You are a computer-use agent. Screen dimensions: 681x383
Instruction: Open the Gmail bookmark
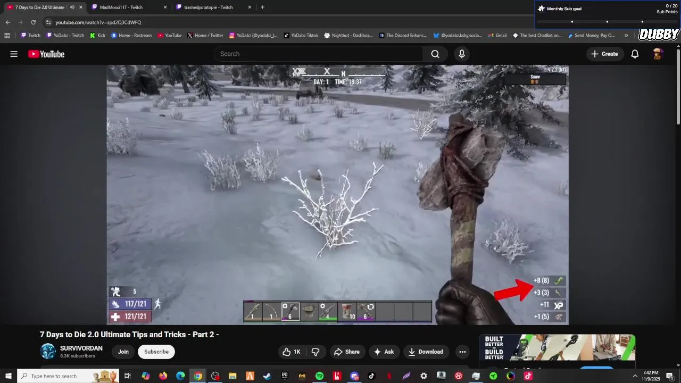pos(497,36)
